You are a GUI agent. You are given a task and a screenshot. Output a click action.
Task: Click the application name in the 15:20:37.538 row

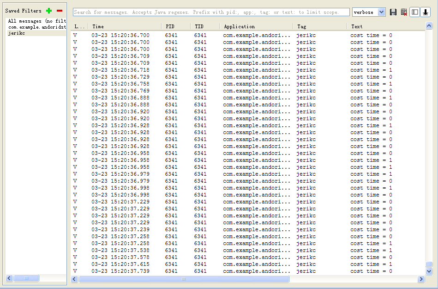click(x=257, y=250)
